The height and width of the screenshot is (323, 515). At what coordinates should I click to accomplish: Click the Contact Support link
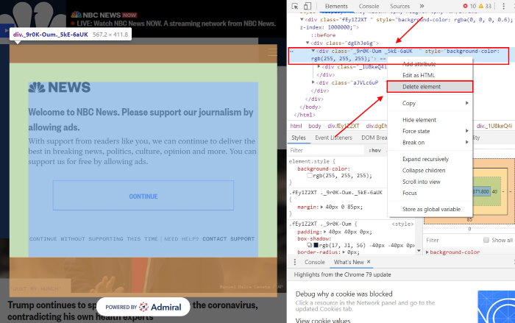click(x=228, y=239)
